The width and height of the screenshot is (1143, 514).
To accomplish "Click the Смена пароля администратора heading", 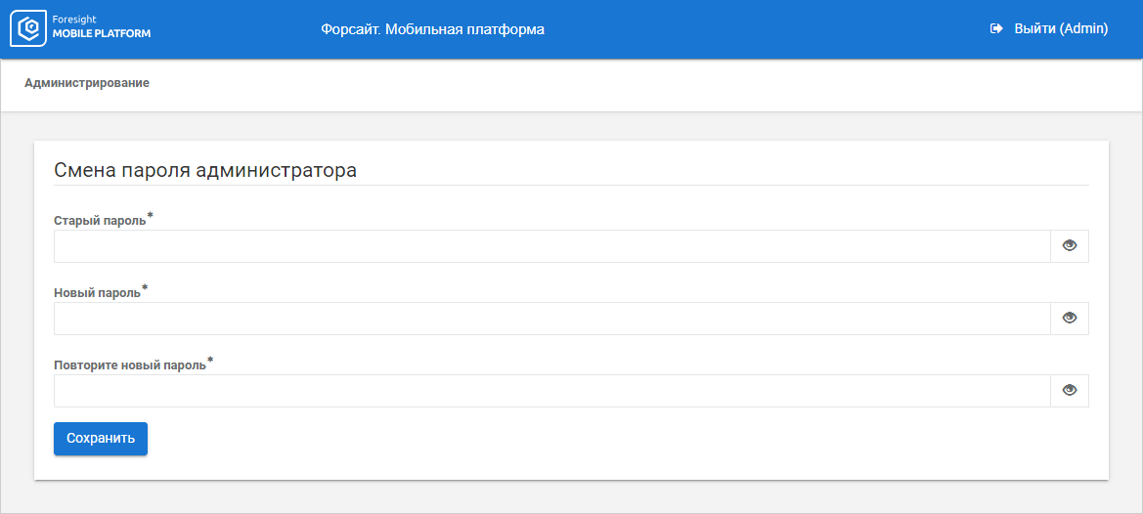I will [x=205, y=171].
